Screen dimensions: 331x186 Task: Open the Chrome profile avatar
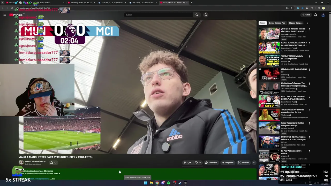(x=323, y=8)
